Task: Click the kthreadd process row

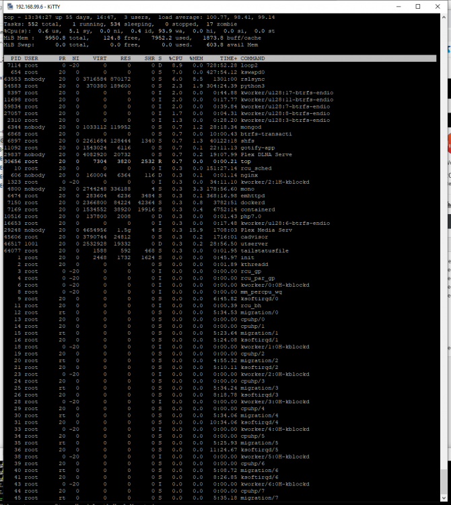Action: coord(220,265)
